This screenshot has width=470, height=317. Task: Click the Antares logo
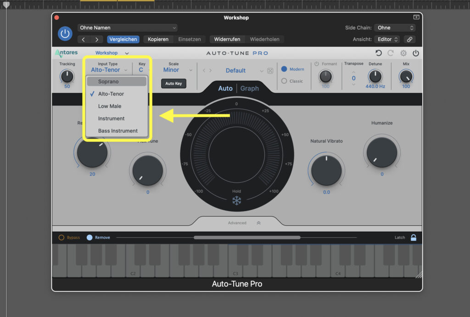click(x=66, y=53)
